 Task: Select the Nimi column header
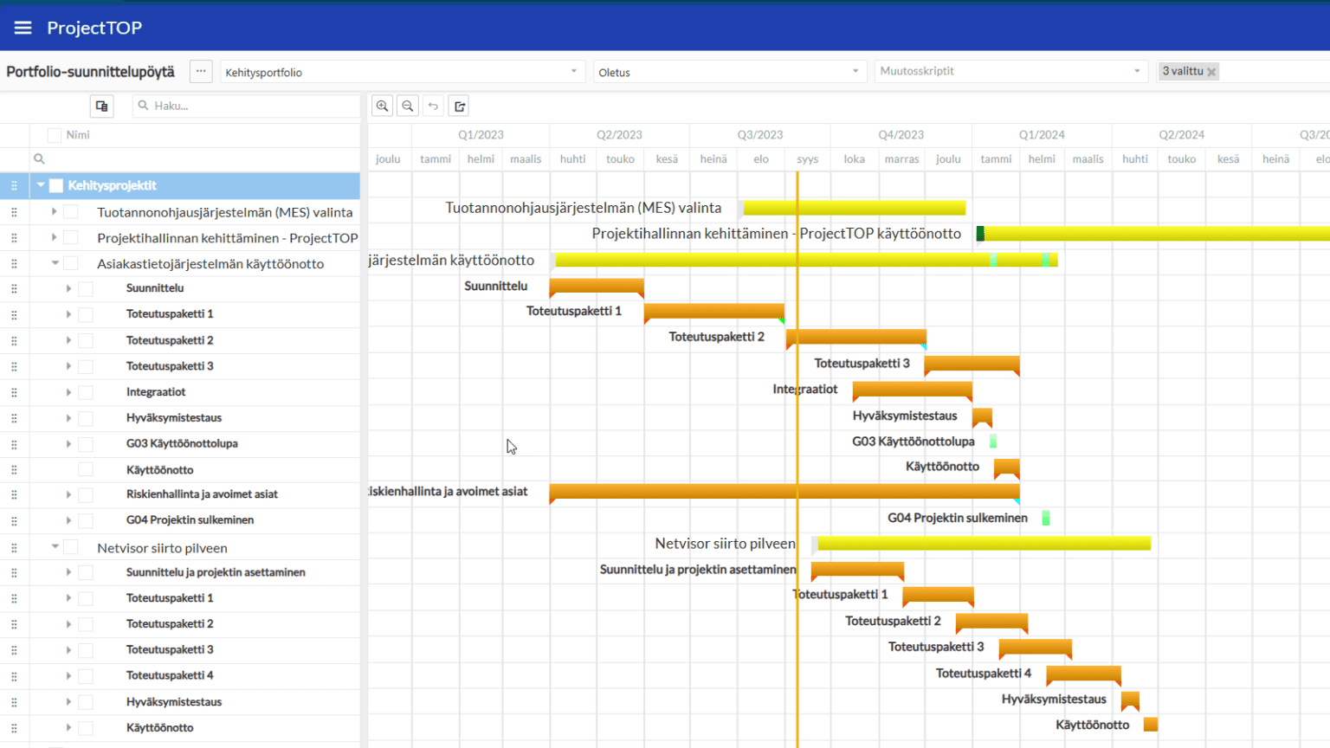[77, 134]
